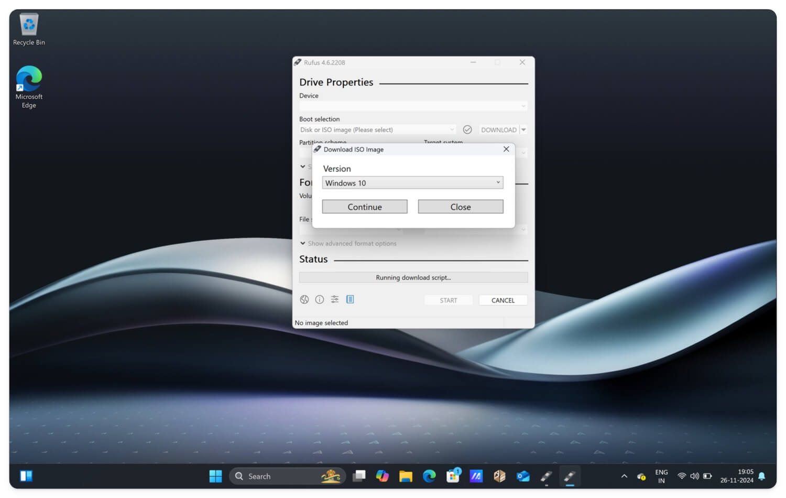The height and width of the screenshot is (498, 786).
Task: Open the brown box app on taskbar
Action: pos(499,476)
